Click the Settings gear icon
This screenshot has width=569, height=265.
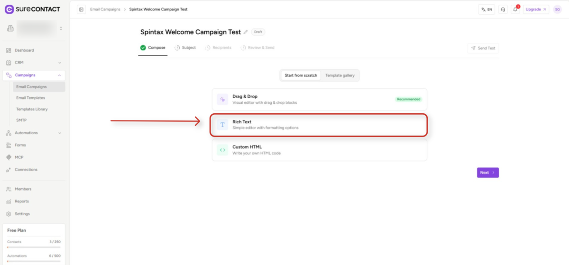point(9,214)
